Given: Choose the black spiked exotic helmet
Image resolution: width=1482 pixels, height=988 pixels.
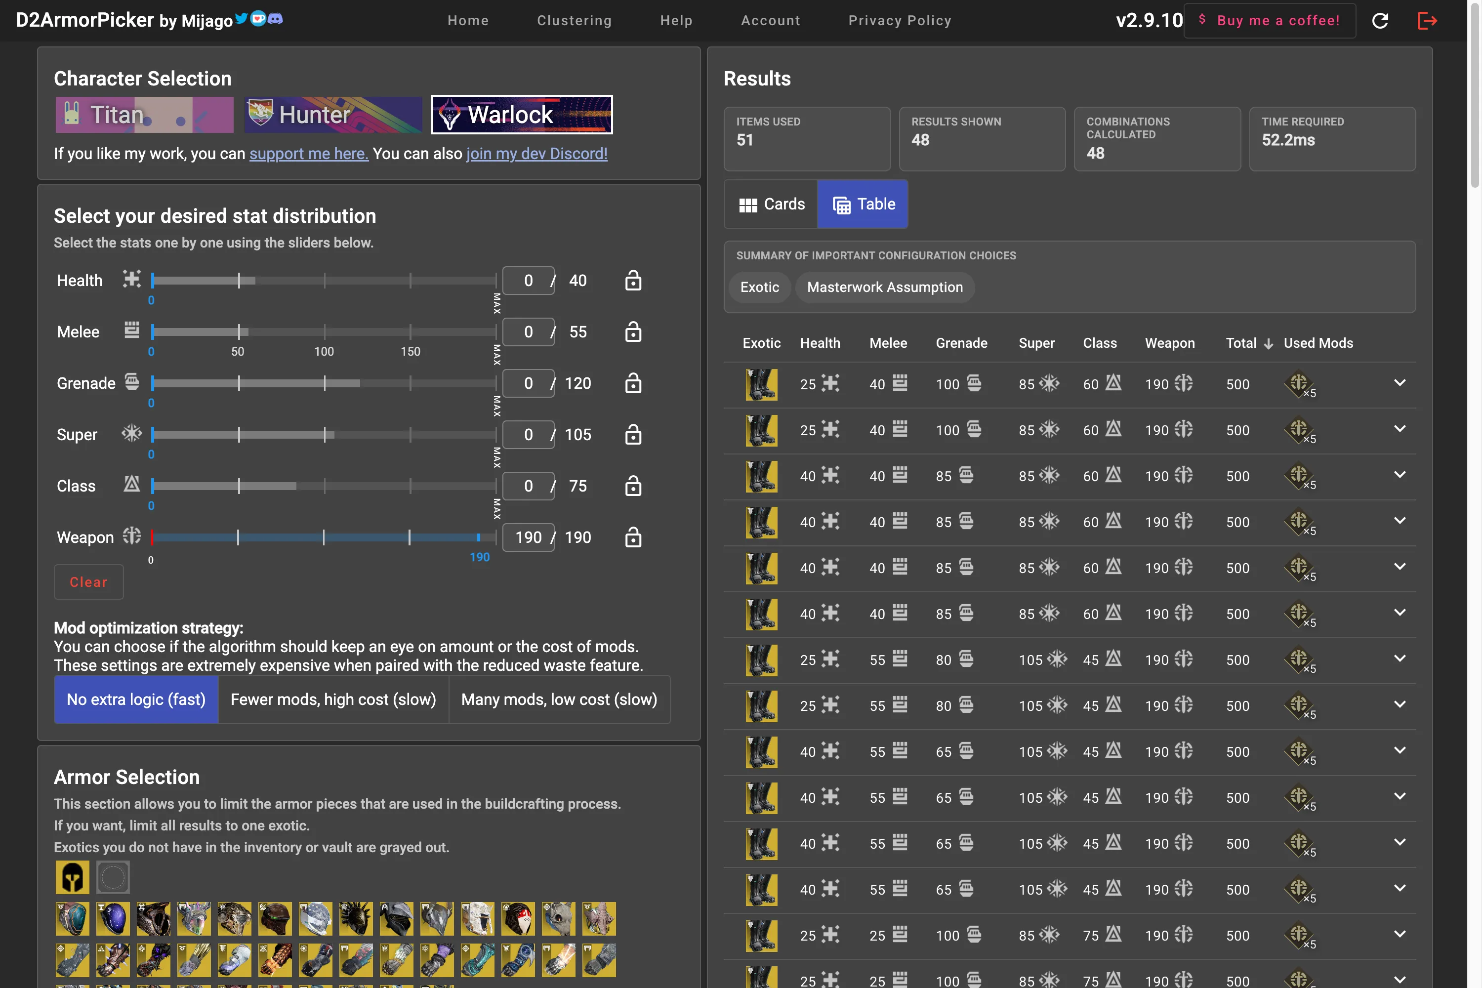Looking at the screenshot, I should pos(356,919).
